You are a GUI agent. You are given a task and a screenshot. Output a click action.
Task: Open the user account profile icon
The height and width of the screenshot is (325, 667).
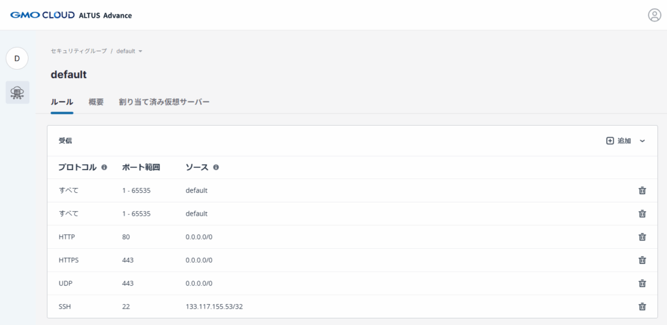coord(654,15)
